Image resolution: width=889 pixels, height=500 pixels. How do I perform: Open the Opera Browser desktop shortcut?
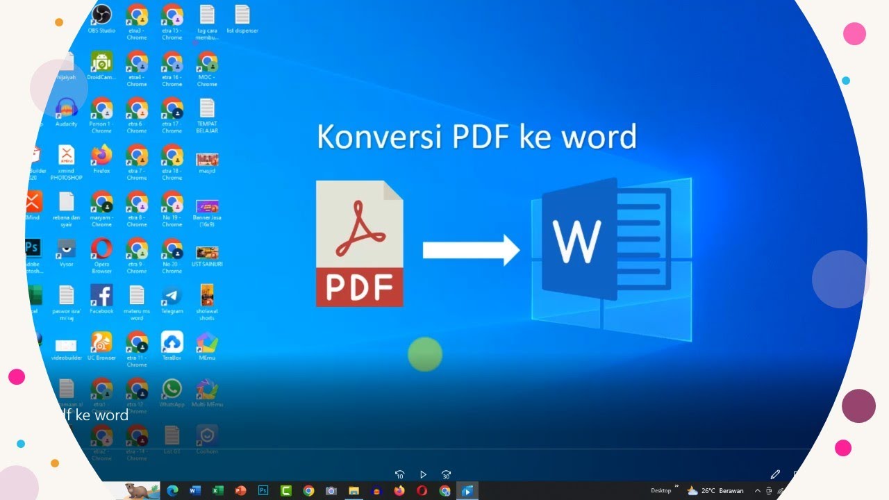point(101,256)
